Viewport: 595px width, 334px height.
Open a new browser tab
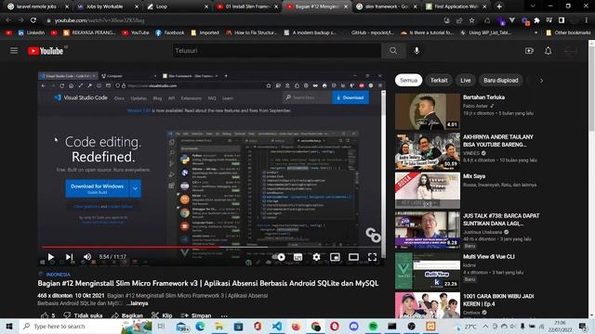click(x=499, y=6)
